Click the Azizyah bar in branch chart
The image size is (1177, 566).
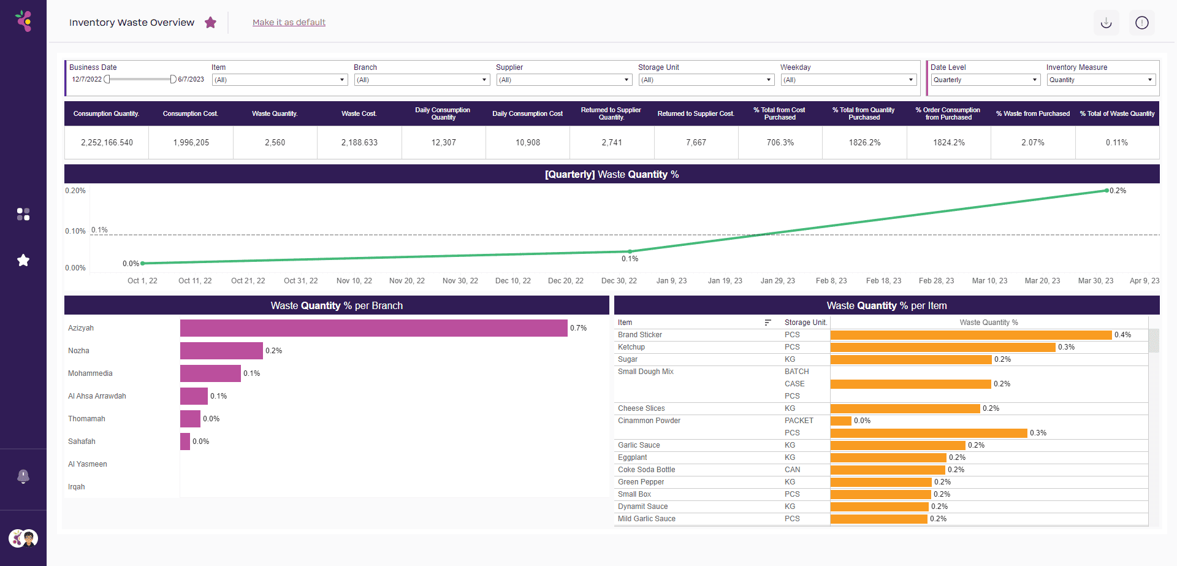[373, 328]
